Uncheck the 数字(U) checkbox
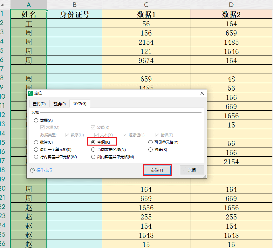Image resolution: width=273 pixels, height=248 pixels. 68,134
